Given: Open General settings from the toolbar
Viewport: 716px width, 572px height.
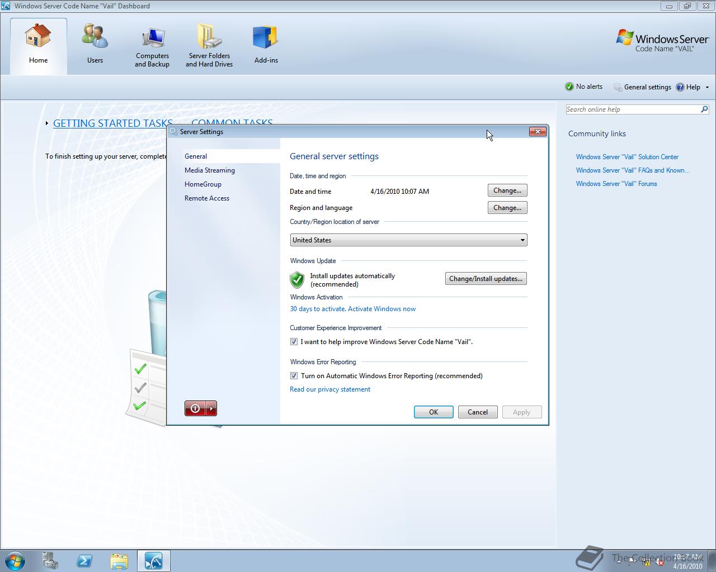Looking at the screenshot, I should pos(642,87).
